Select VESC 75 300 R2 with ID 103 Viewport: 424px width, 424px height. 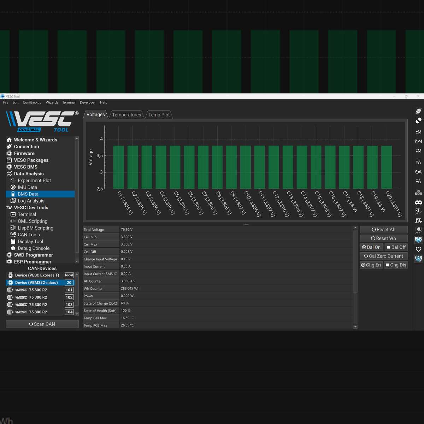40,305
